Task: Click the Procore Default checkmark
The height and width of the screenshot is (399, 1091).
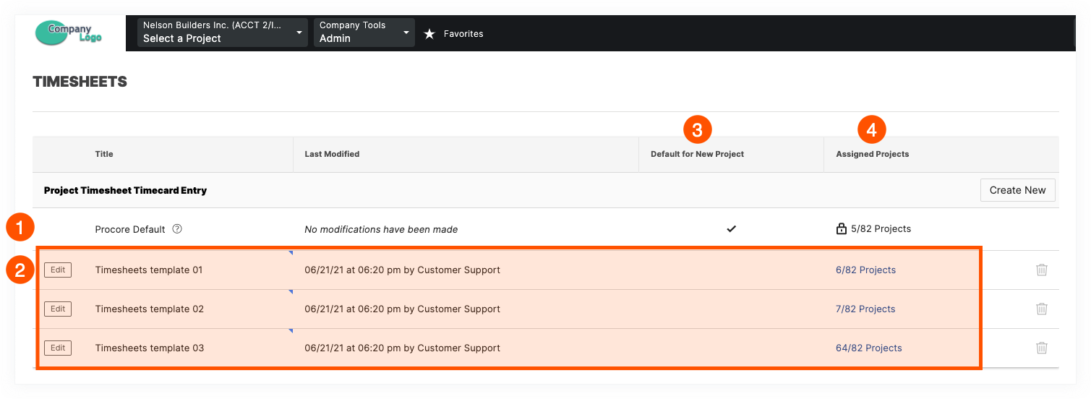Action: click(x=731, y=229)
